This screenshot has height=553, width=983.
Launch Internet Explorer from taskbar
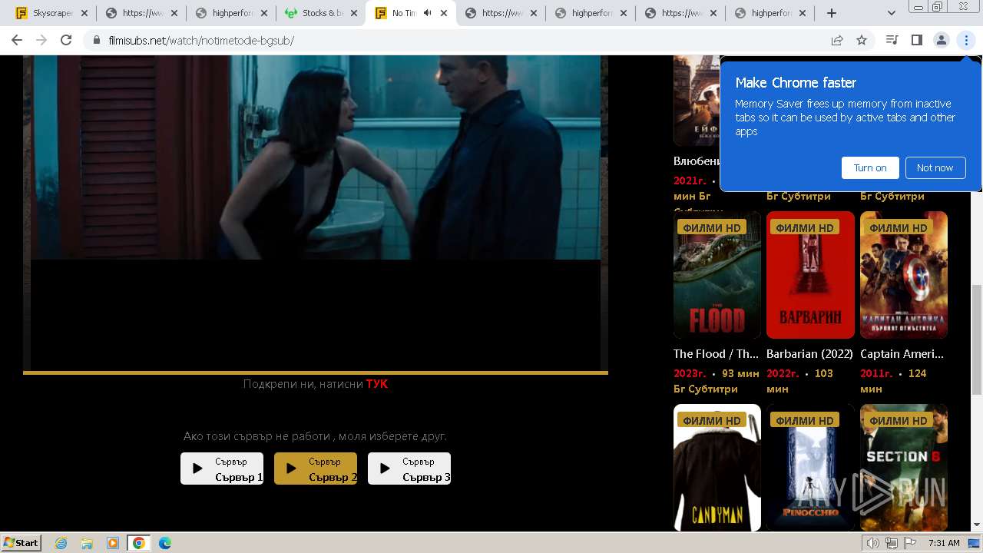click(61, 543)
